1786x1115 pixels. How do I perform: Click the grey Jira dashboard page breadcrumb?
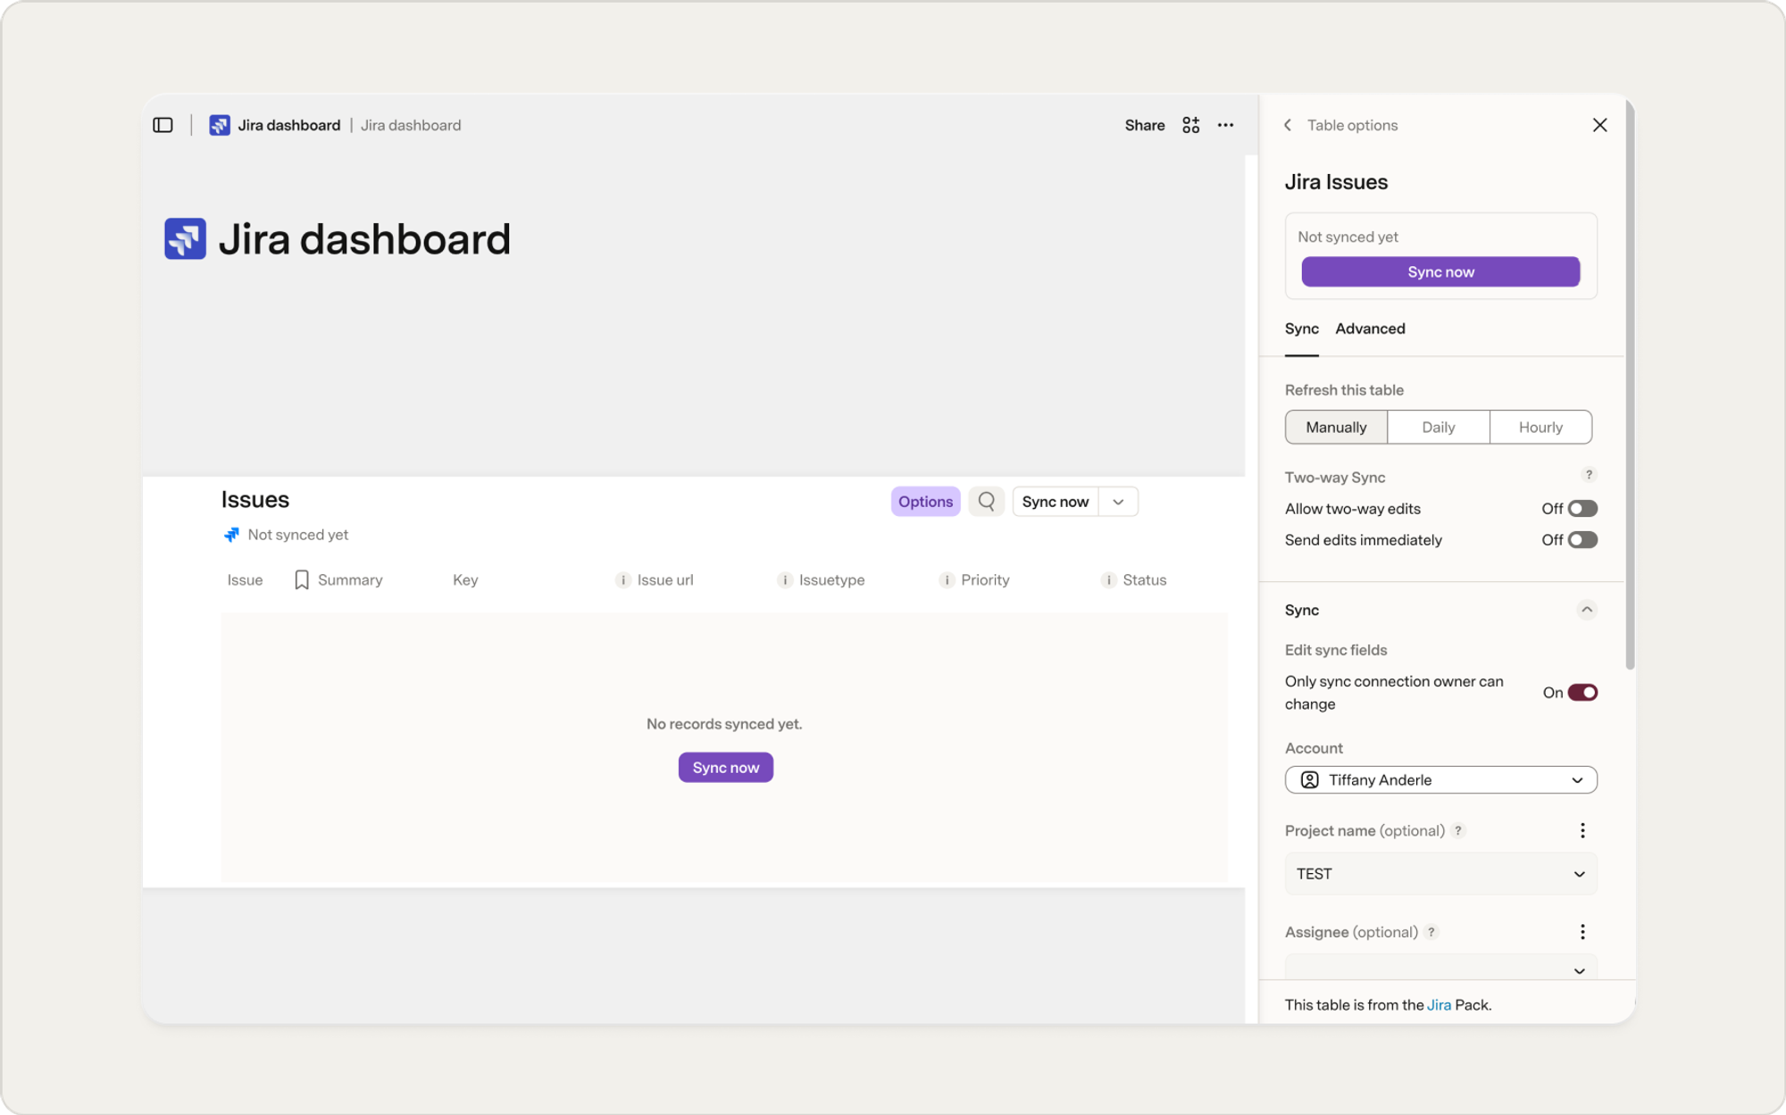[x=411, y=125]
